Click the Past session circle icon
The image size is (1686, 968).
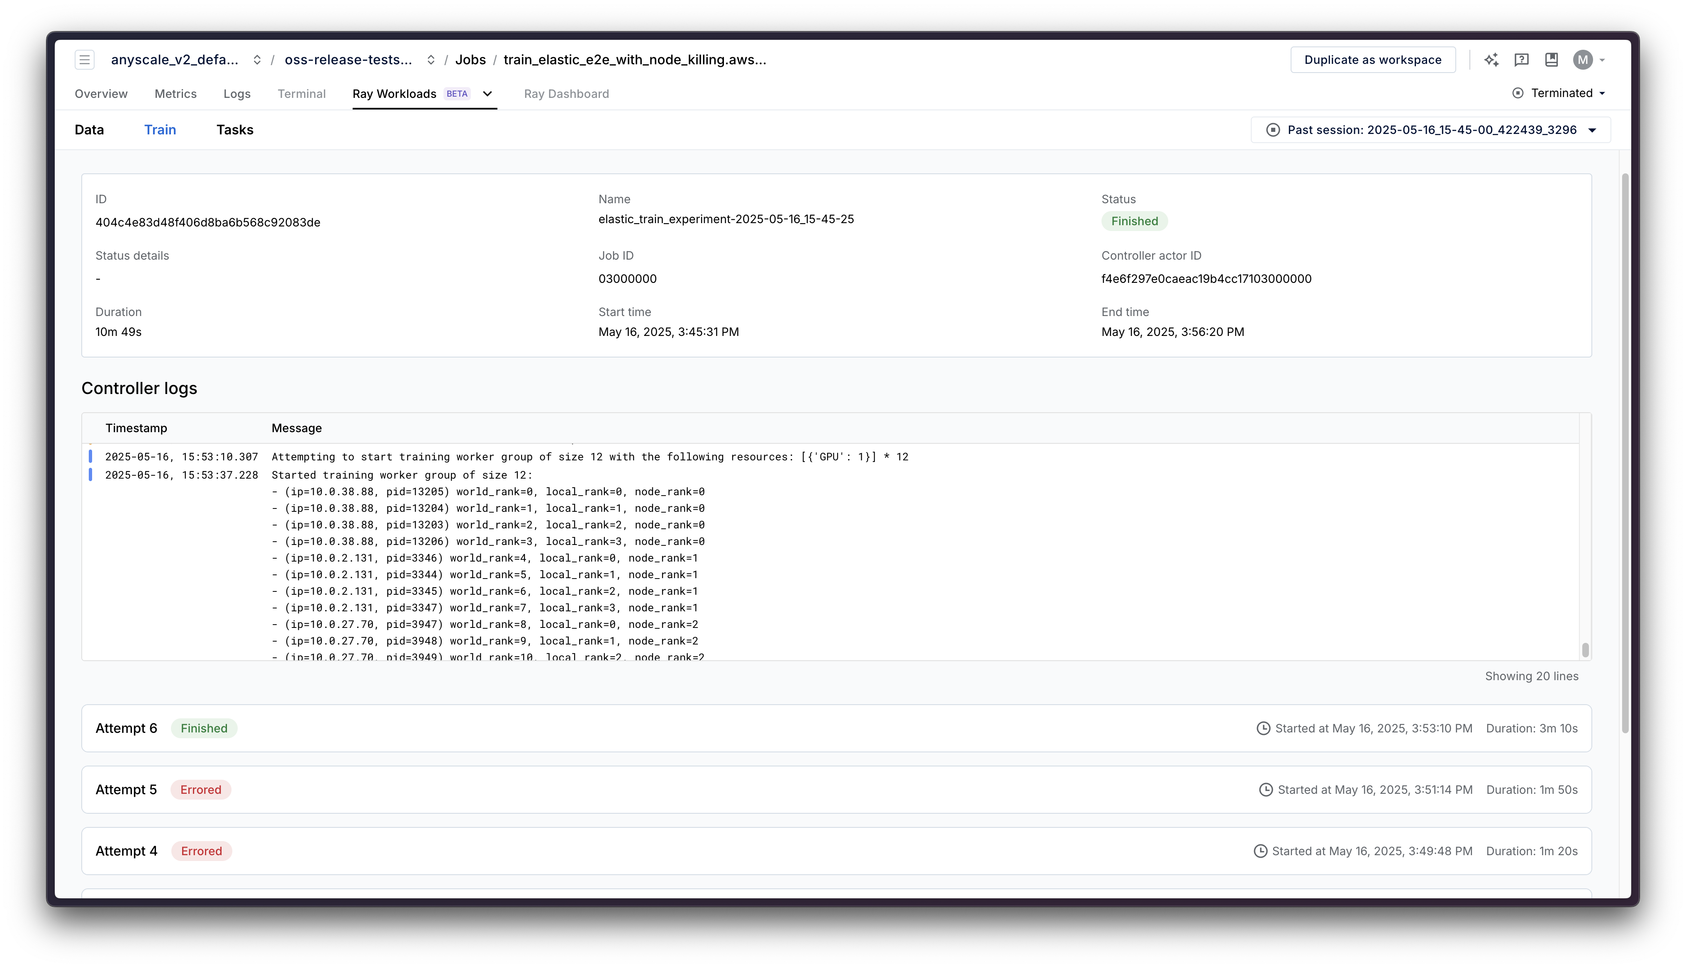(x=1272, y=130)
